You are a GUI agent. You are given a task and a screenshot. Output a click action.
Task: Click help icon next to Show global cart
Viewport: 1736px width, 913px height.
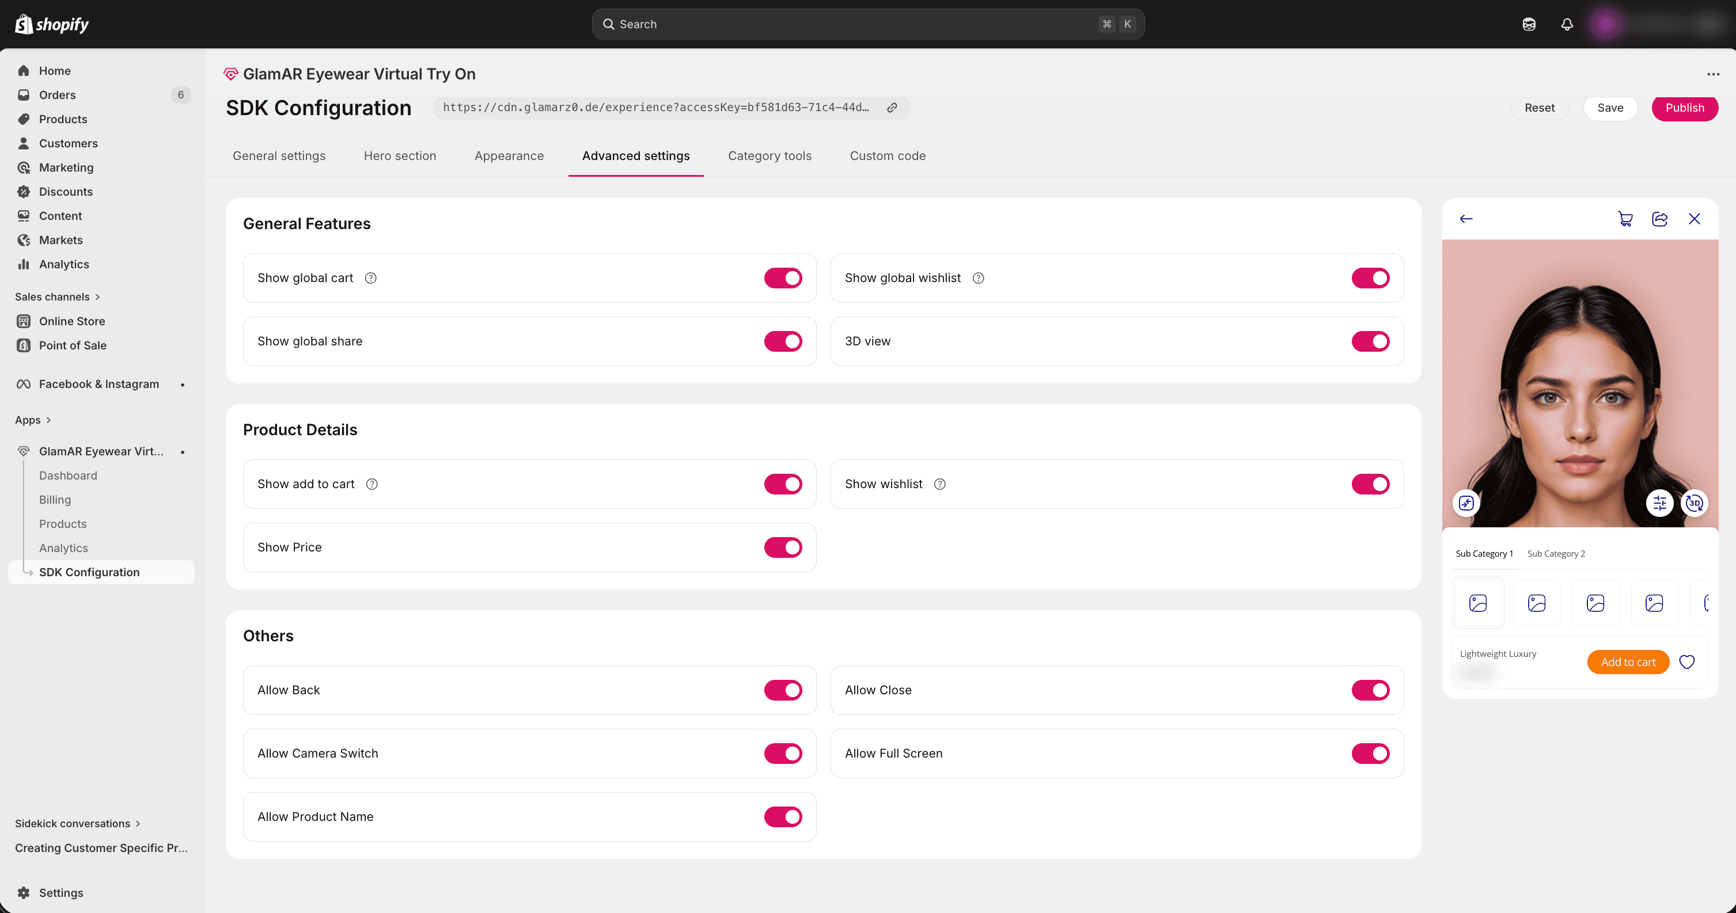[371, 278]
